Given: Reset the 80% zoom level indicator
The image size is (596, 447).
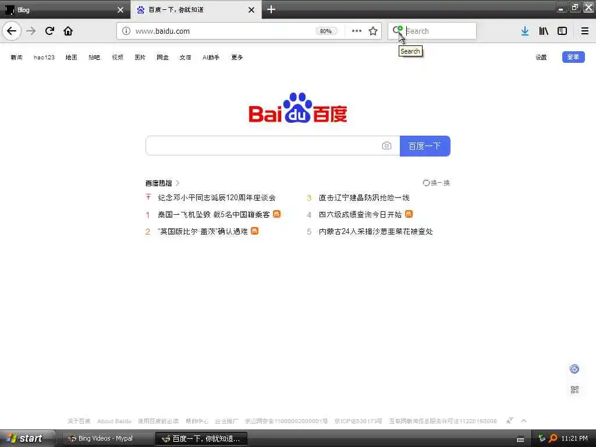Looking at the screenshot, I should (x=326, y=31).
